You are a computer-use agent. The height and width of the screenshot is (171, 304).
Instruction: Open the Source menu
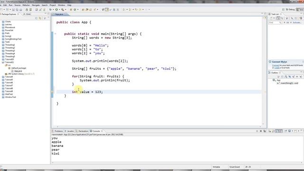pyautogui.click(x=18, y=5)
